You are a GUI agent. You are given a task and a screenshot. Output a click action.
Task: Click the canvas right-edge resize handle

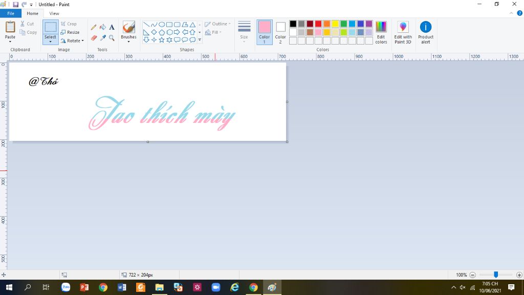pos(287,102)
